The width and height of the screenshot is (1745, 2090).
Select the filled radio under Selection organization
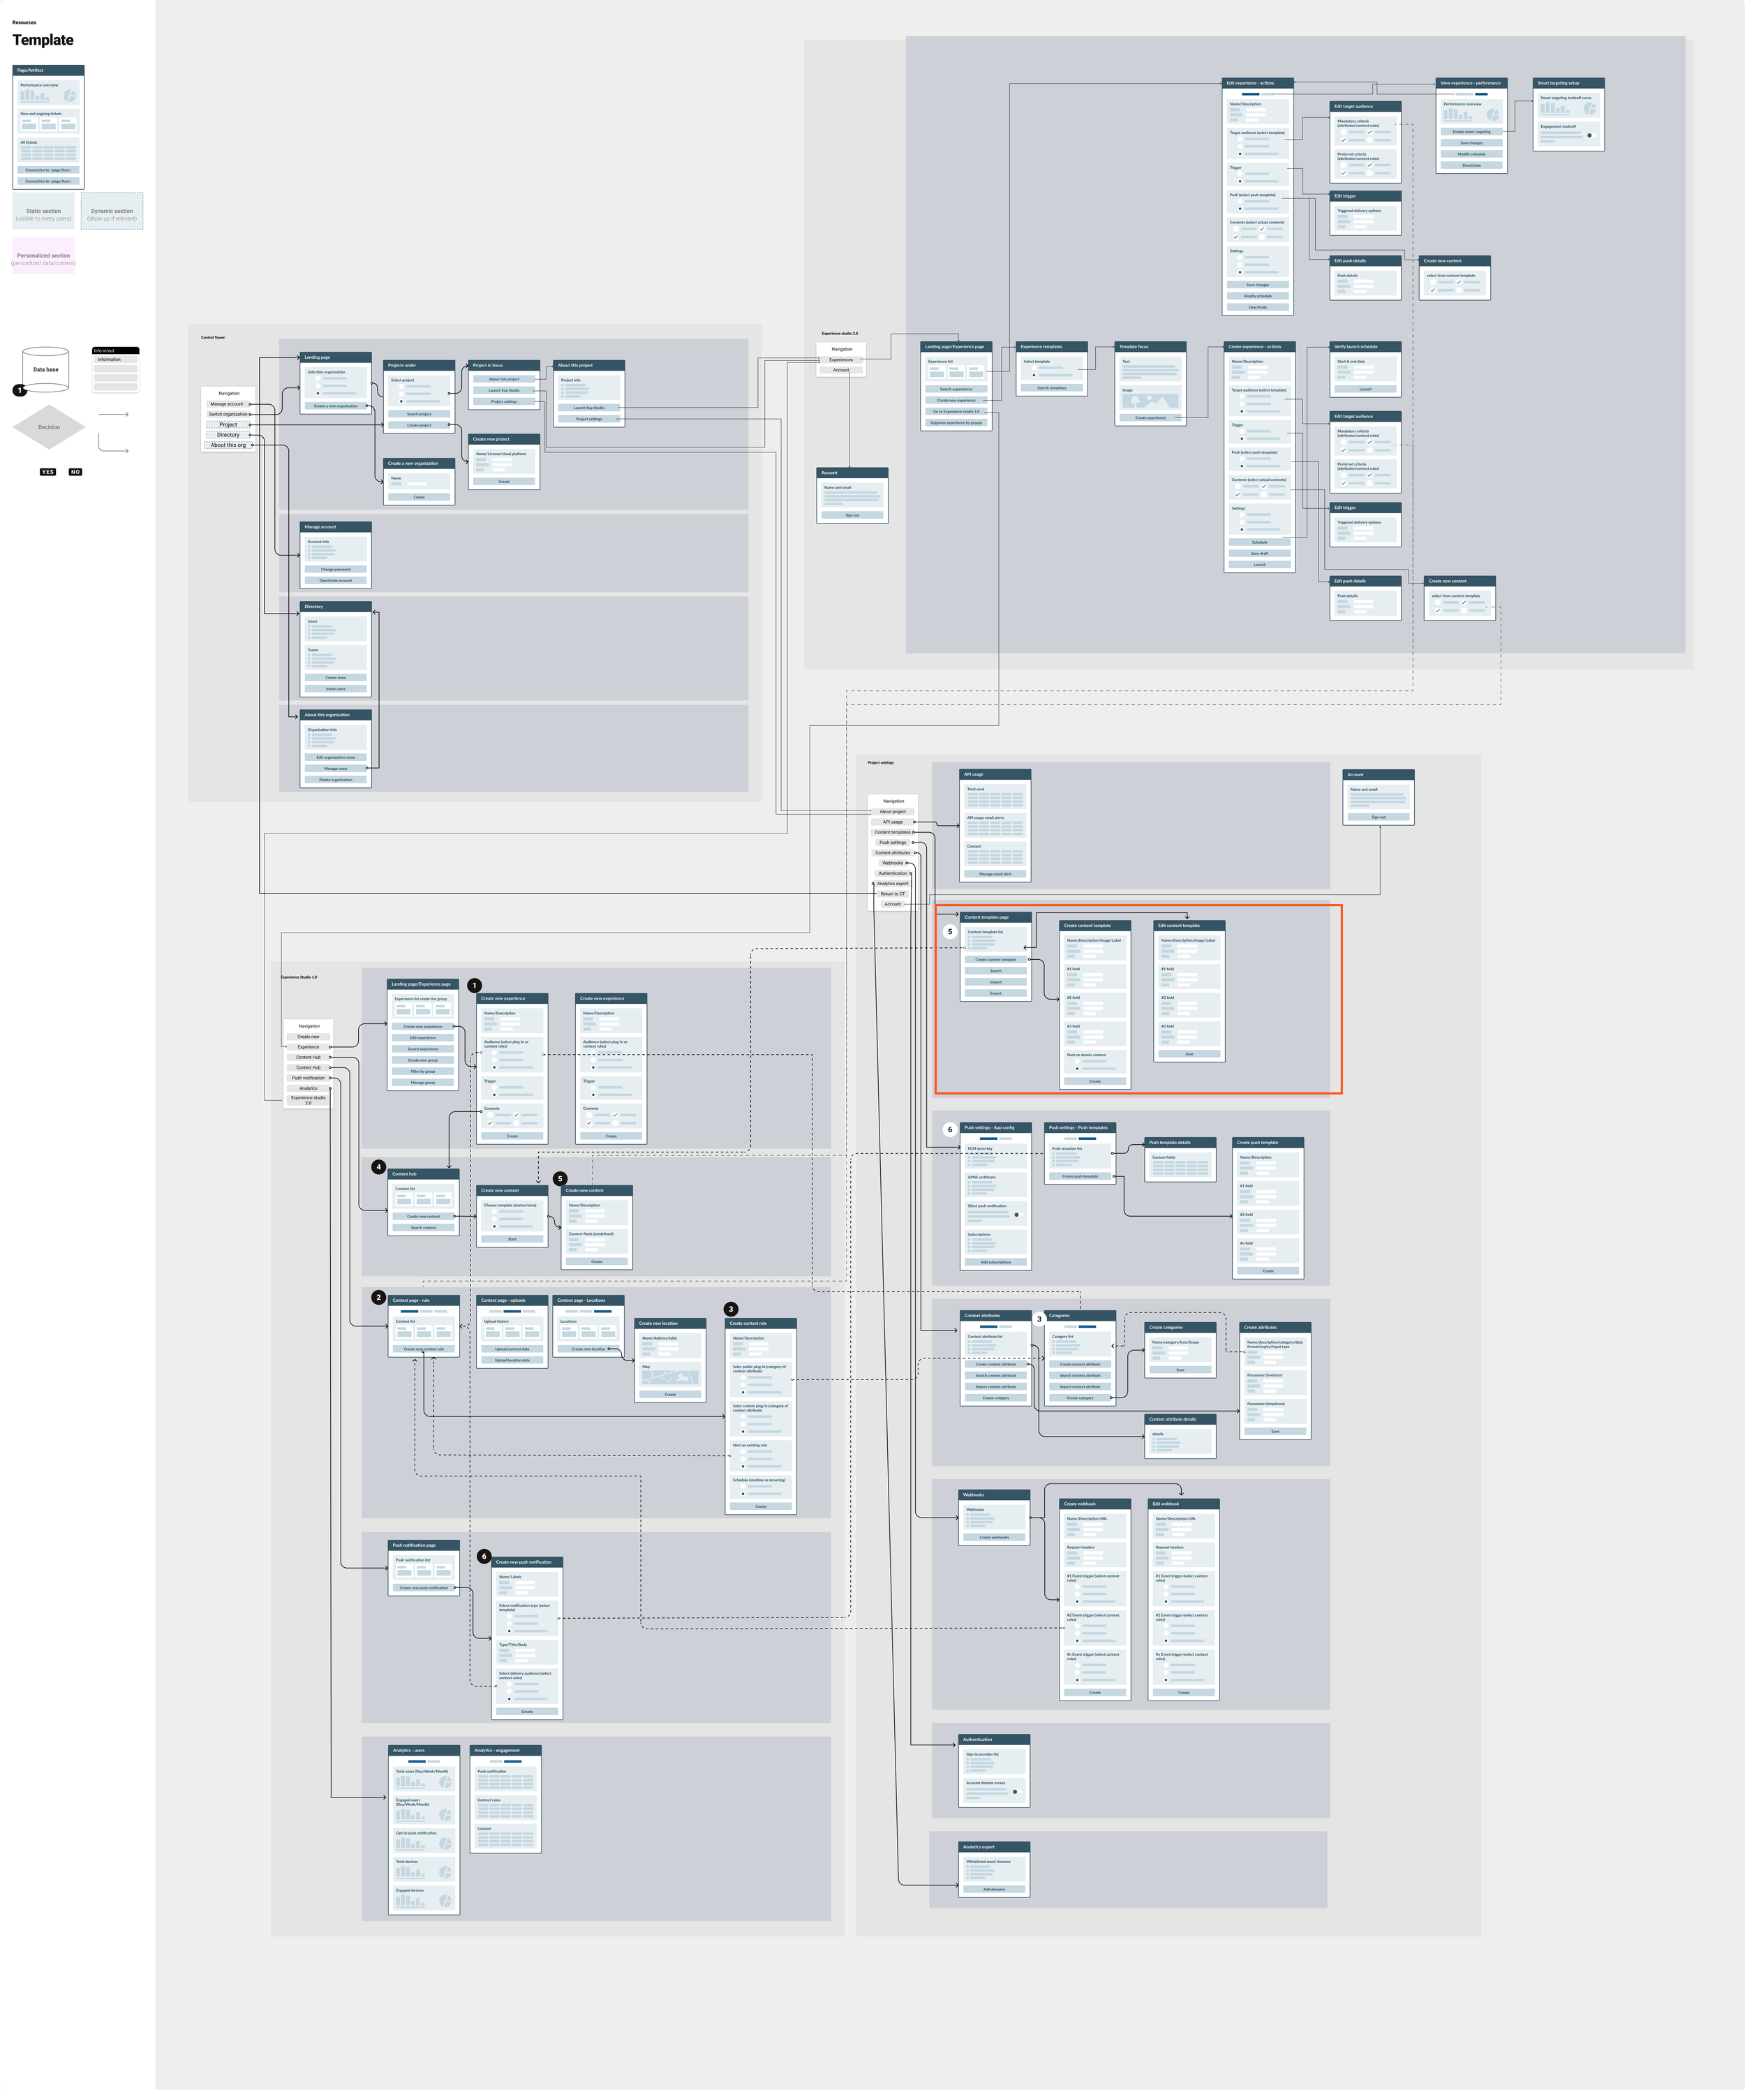318,393
